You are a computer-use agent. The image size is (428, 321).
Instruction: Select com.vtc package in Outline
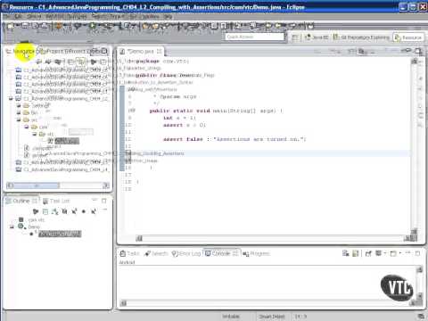click(x=32, y=220)
